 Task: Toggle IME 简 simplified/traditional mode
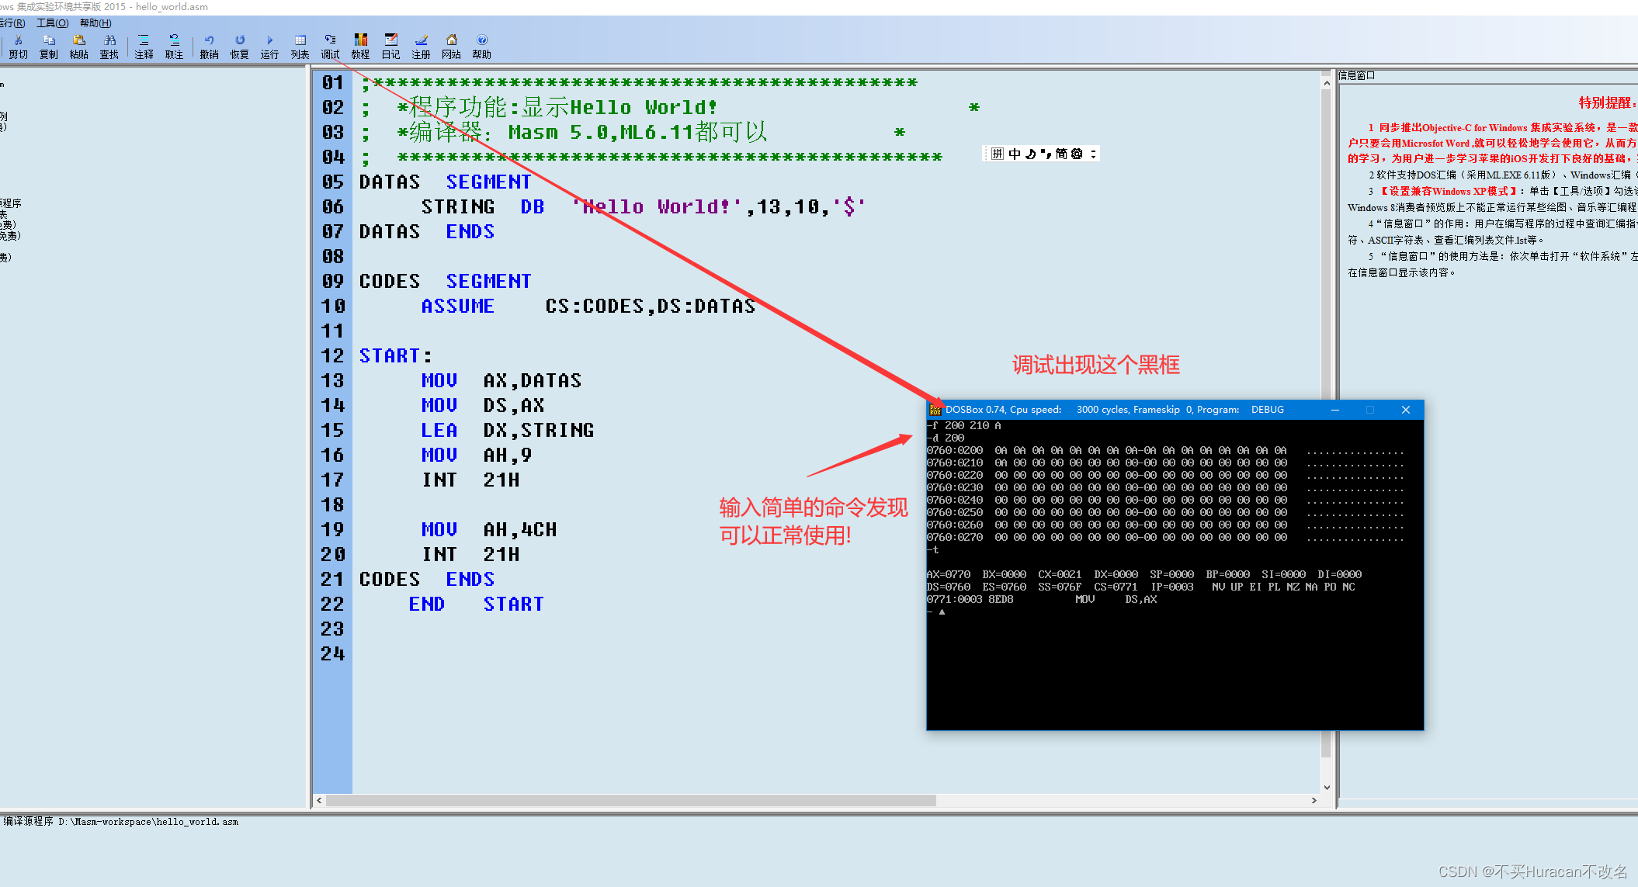click(x=1060, y=154)
